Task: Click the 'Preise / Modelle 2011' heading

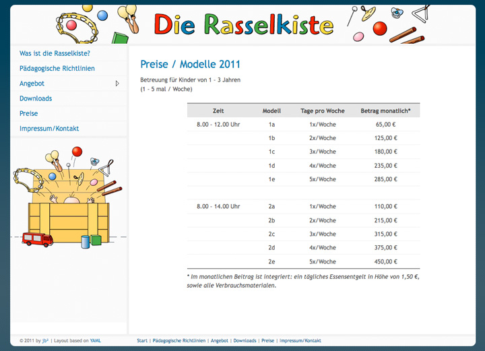Action: coord(190,64)
